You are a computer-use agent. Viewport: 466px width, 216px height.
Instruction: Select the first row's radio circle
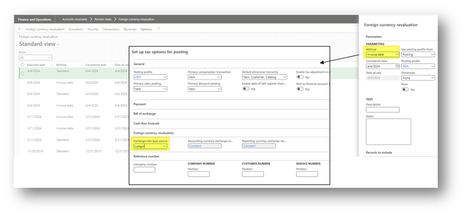click(x=22, y=73)
